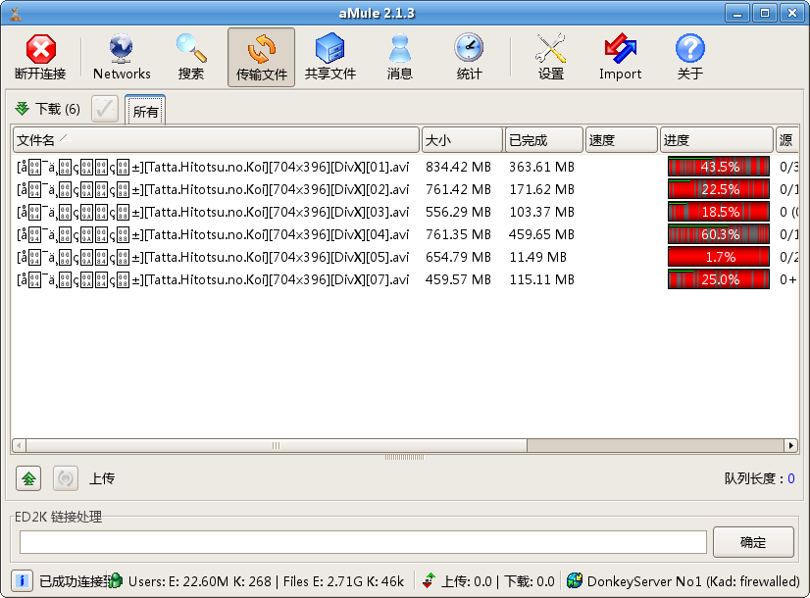810x598 pixels.
Task: Click the disconnect (断开连接) toolbar button
Action: click(x=40, y=57)
